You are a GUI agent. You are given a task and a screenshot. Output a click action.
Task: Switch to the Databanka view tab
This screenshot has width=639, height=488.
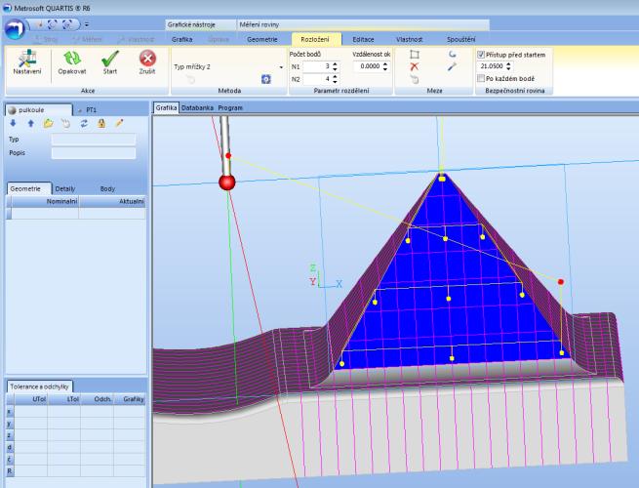pos(197,108)
